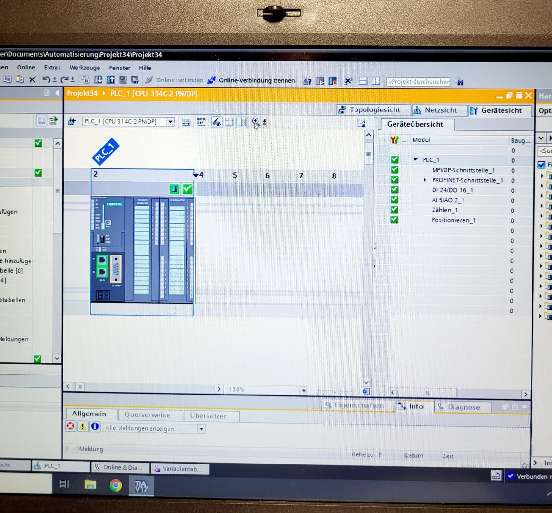Click the Paste clipboard icon
Viewport: 552px width, 513px height.
pos(20,79)
